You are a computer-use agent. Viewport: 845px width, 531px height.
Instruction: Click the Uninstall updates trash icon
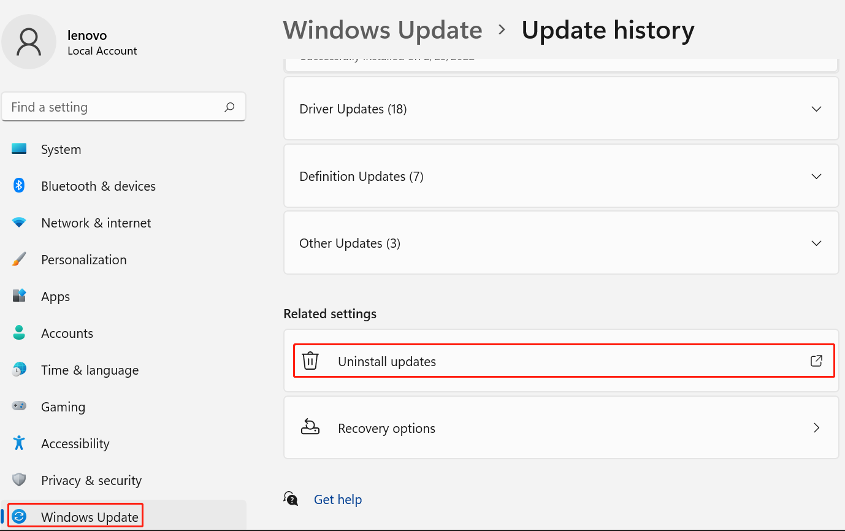pos(310,361)
